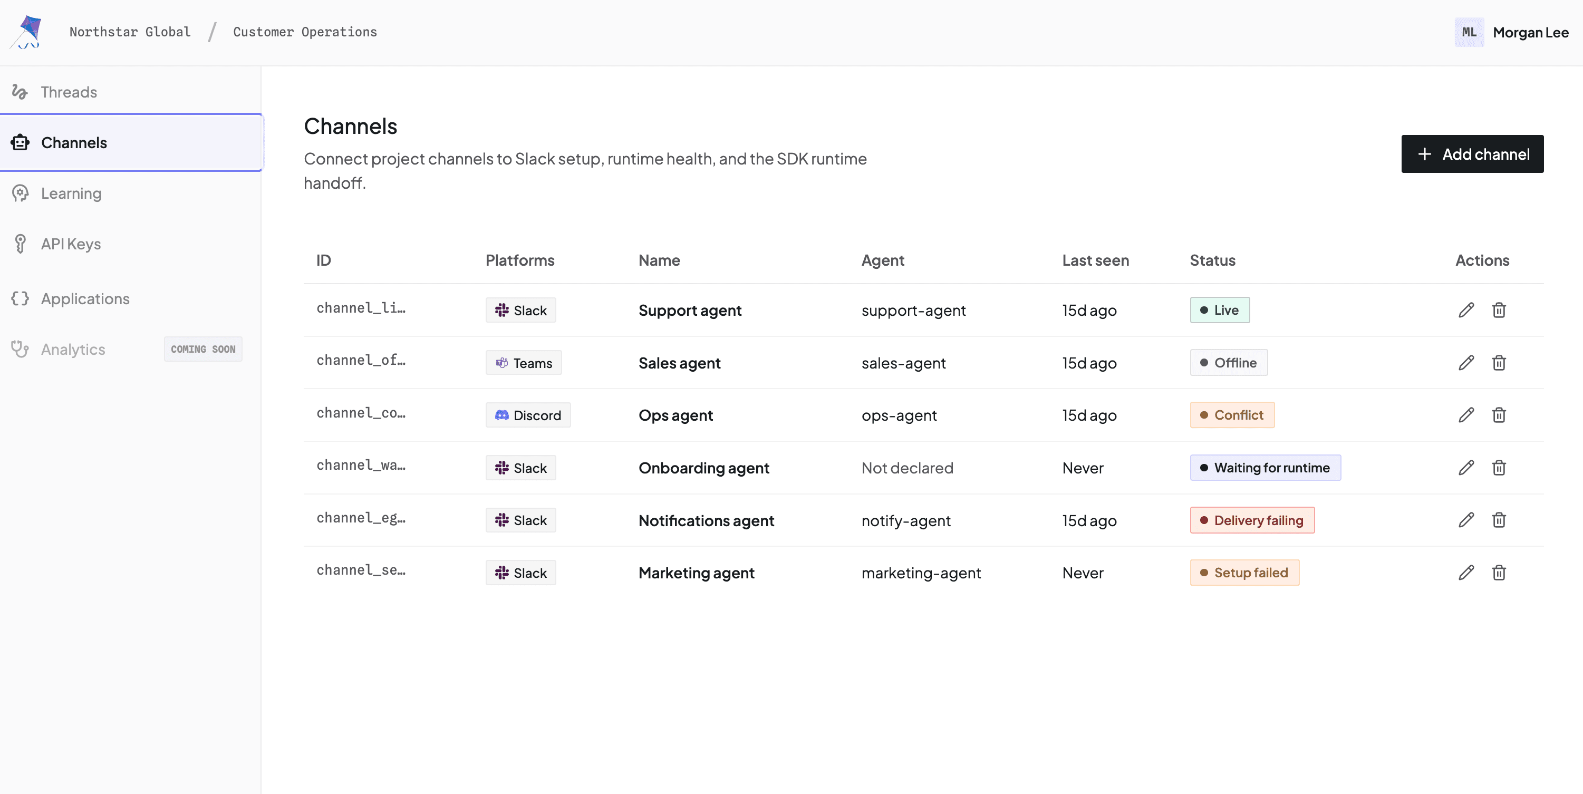This screenshot has width=1583, height=794.
Task: Open the Threads section
Action: tap(131, 92)
